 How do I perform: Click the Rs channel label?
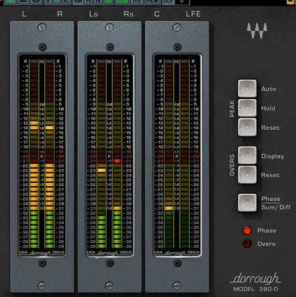[128, 14]
